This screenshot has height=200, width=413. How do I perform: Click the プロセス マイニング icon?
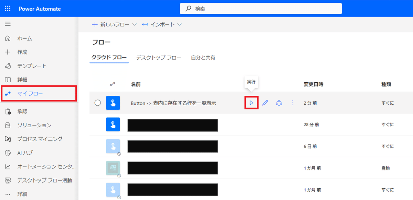tap(8, 139)
